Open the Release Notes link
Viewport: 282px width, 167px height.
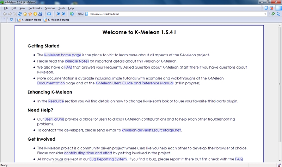click(x=77, y=61)
